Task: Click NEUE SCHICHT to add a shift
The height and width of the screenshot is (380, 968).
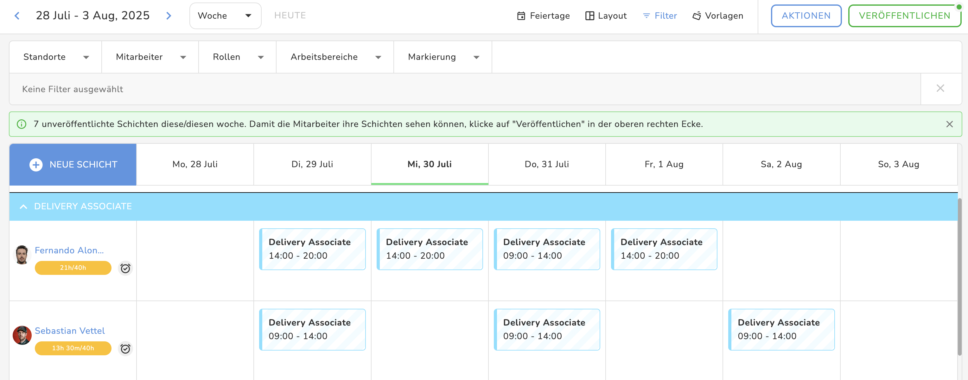Action: [x=73, y=164]
